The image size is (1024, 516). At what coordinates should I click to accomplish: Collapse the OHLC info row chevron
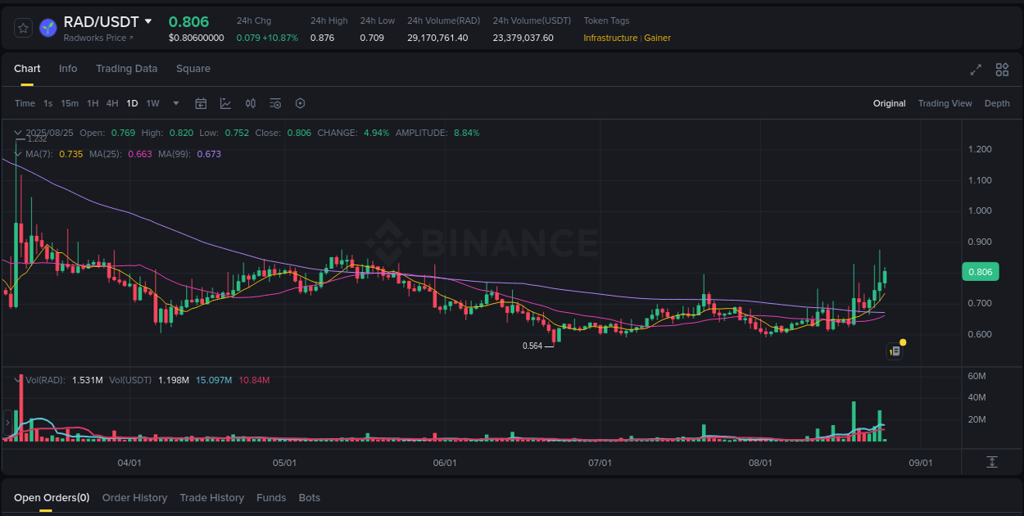(18, 132)
